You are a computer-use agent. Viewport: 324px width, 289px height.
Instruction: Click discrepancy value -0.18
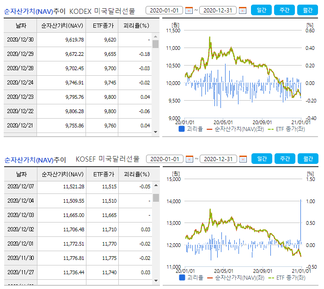[144, 54]
